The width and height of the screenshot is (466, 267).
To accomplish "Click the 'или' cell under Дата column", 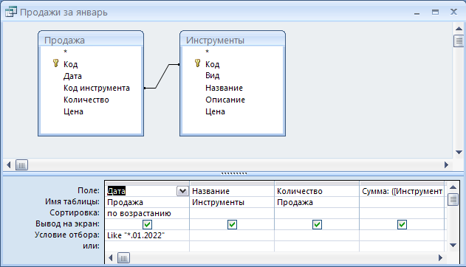I will pyautogui.click(x=147, y=246).
